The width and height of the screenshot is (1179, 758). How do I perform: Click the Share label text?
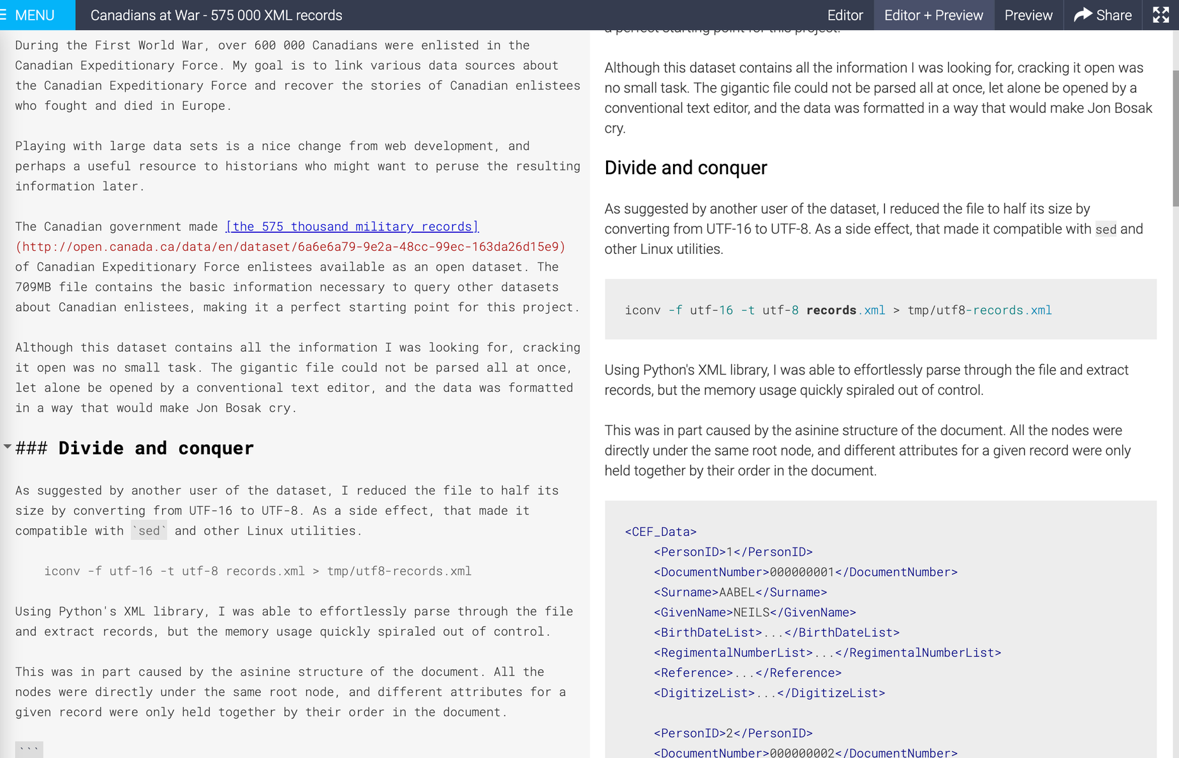pyautogui.click(x=1114, y=15)
